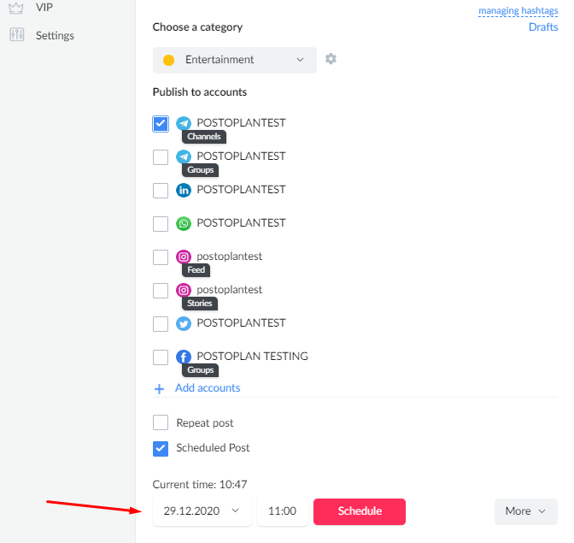Expand the More options dropdown
574x543 pixels.
pos(525,511)
